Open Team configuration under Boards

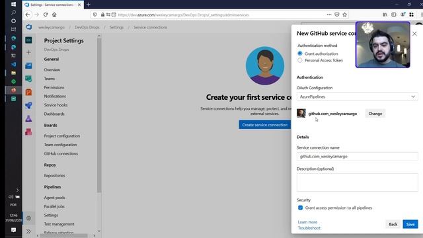coord(60,145)
